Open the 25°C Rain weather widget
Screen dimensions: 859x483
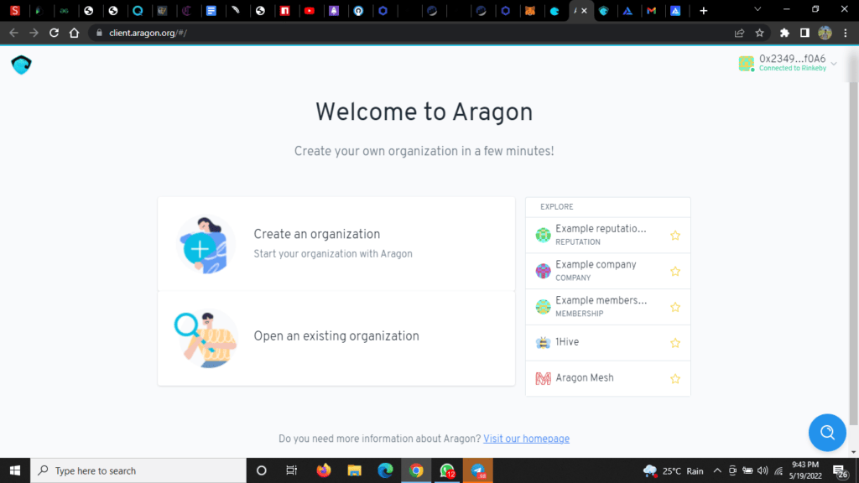tap(674, 470)
